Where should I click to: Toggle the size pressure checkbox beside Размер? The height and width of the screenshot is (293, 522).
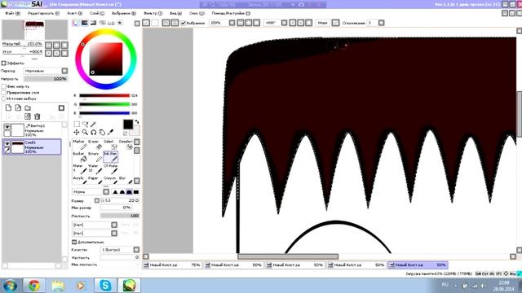pyautogui.click(x=97, y=200)
